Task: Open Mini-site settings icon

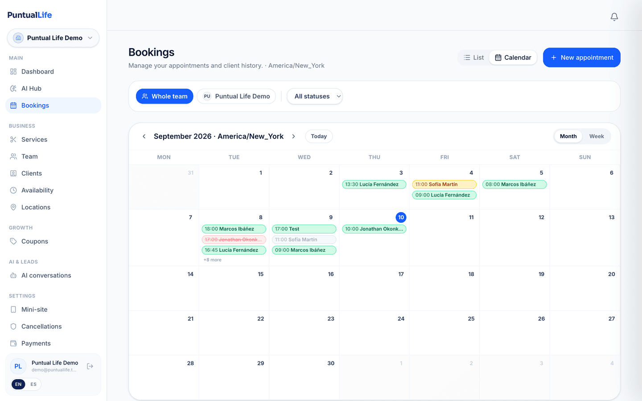Action: [x=13, y=309]
